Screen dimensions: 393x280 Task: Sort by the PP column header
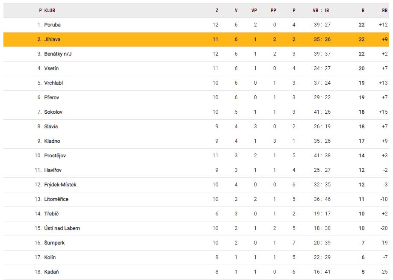coord(273,10)
